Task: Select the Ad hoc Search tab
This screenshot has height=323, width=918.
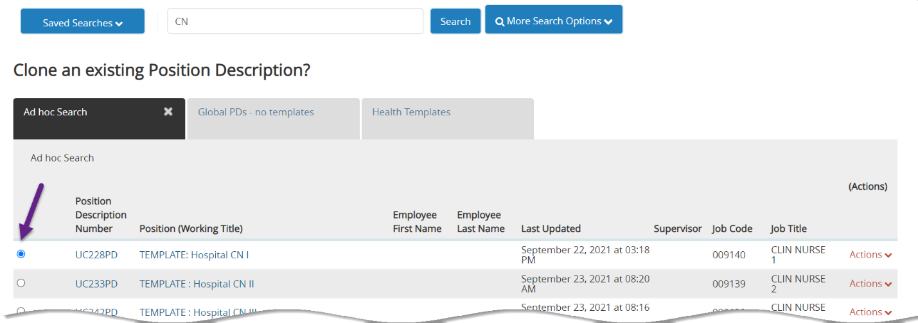Action: 56,112
